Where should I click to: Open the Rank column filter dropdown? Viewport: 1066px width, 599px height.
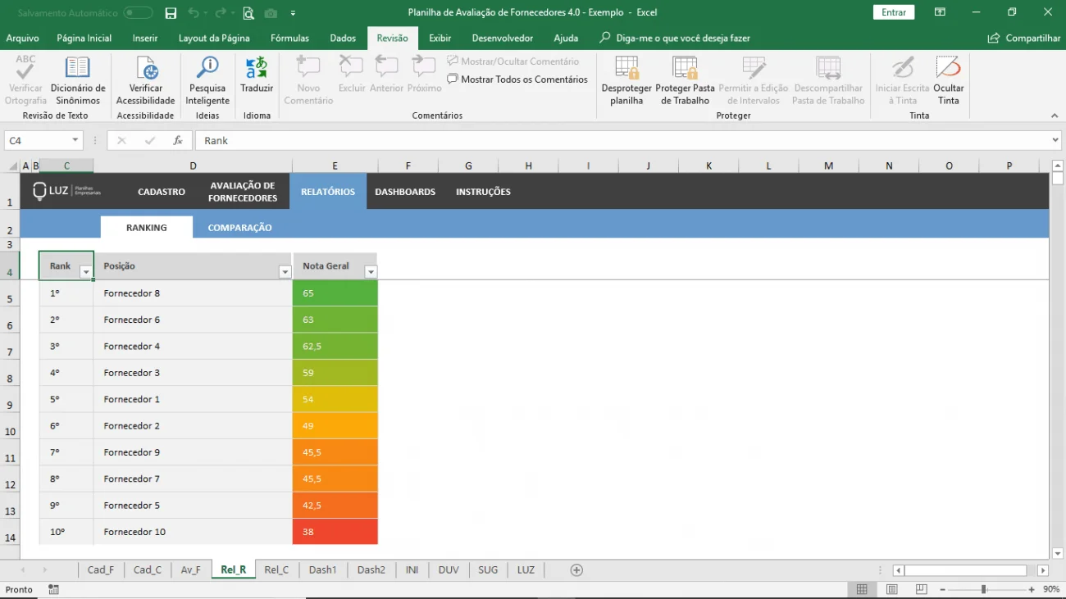click(x=85, y=272)
